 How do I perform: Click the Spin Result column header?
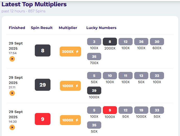pyautogui.click(x=42, y=28)
